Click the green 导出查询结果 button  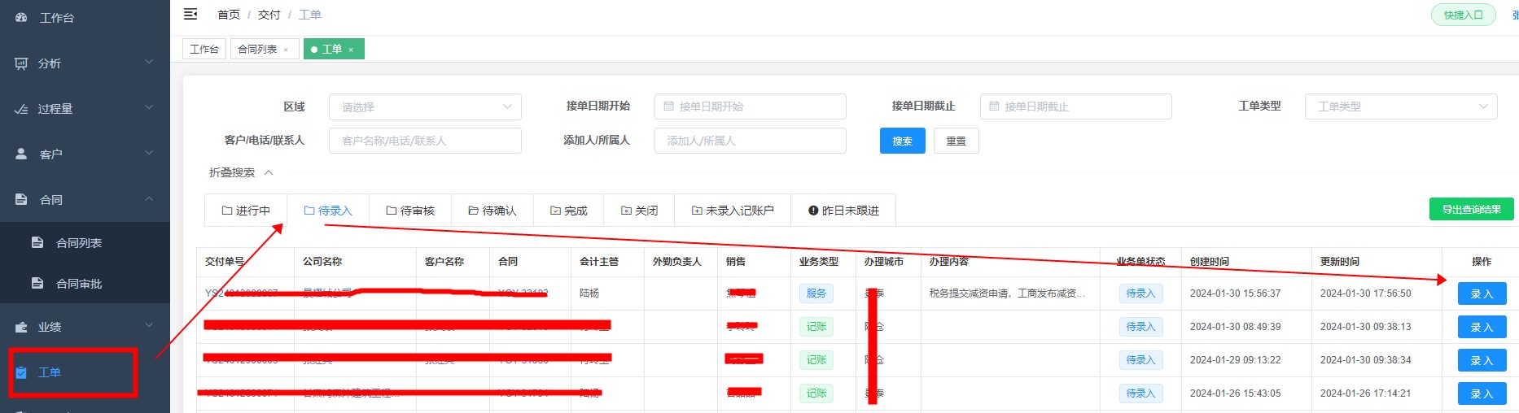pos(1472,209)
